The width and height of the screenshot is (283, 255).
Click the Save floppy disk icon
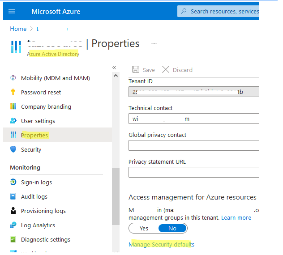pos(136,70)
